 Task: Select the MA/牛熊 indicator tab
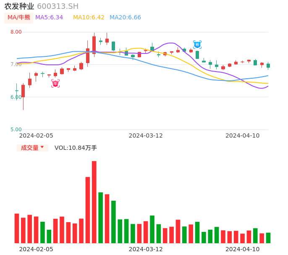coord(19,18)
